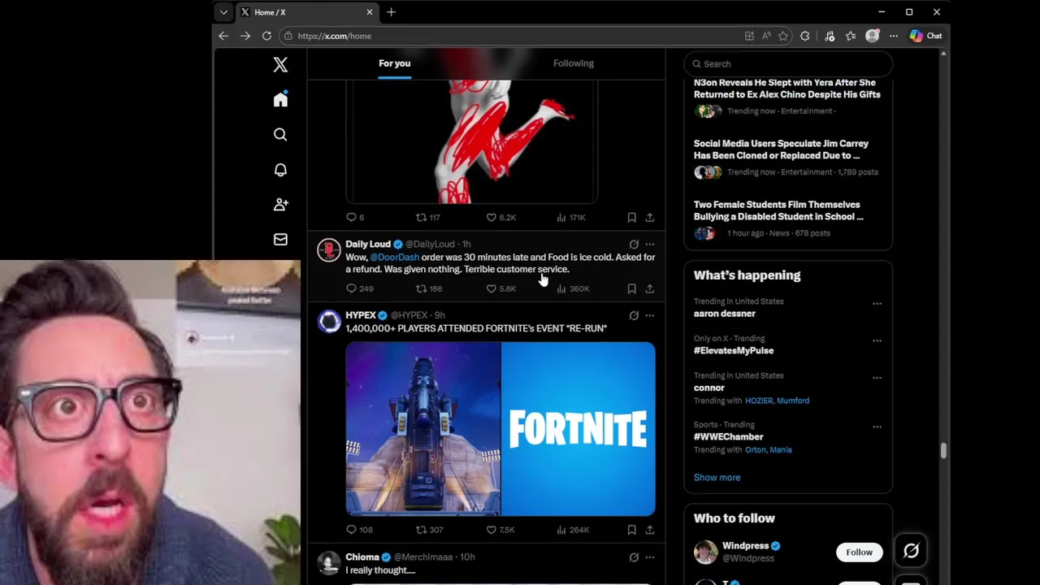
Task: Like the Daily Loud DoorDash post
Action: point(500,288)
